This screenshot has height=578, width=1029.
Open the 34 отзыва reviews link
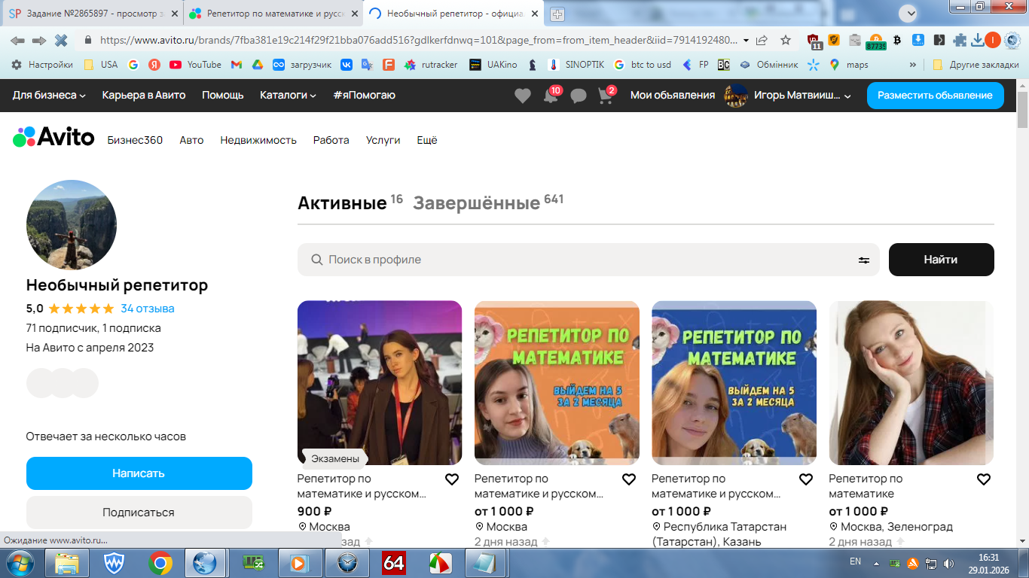[x=148, y=309]
